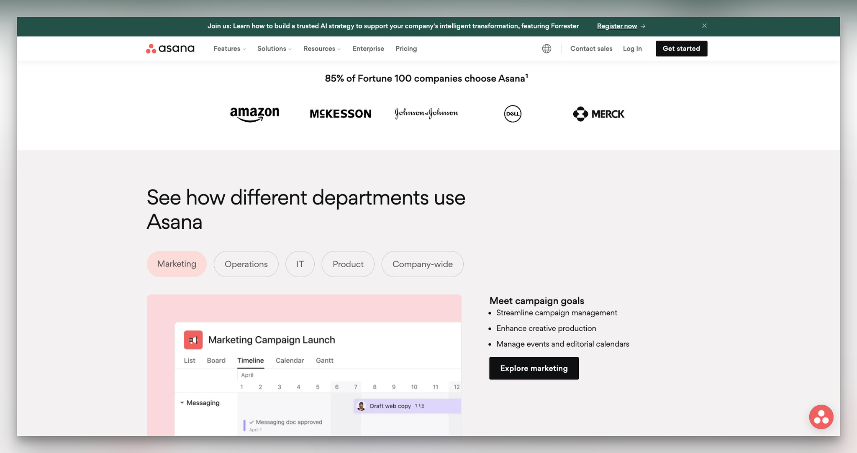The height and width of the screenshot is (453, 857).
Task: Open the Board view tab
Action: pos(216,360)
